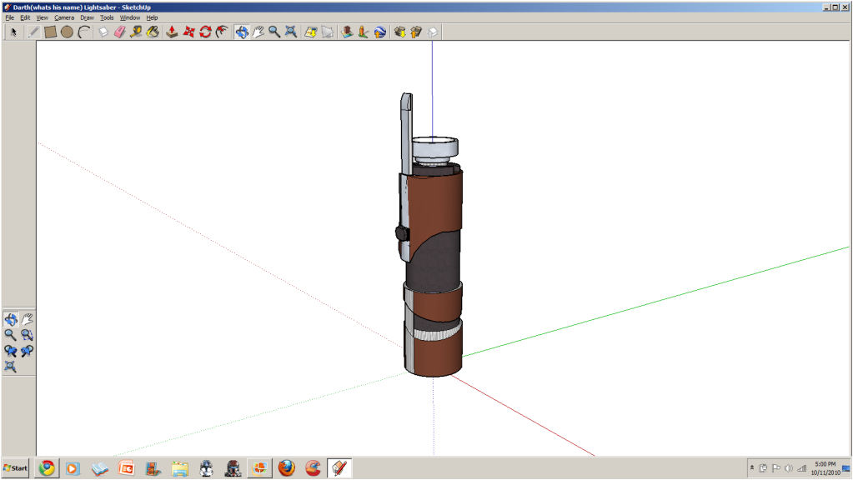Open the Camera menu
853x480 pixels.
click(x=64, y=17)
